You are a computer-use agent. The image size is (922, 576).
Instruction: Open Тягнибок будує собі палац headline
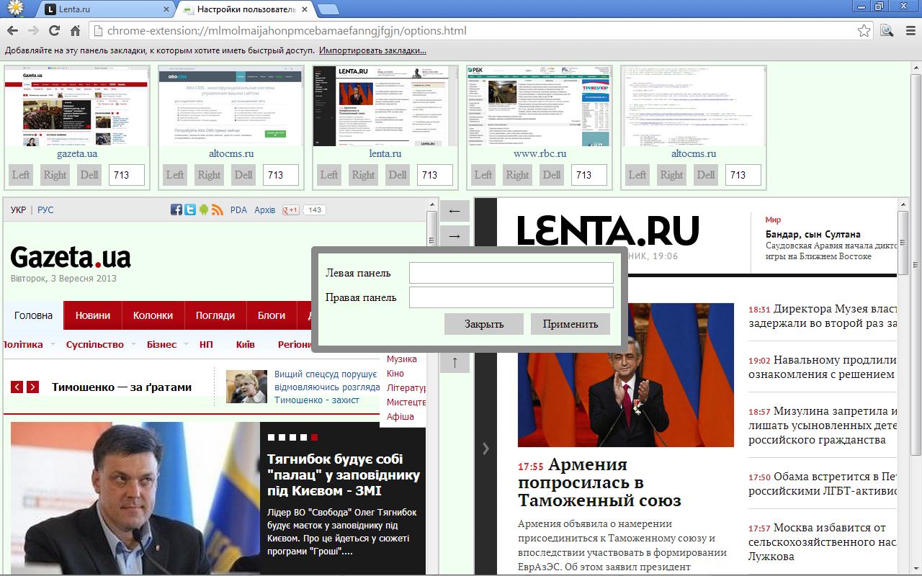[344, 475]
